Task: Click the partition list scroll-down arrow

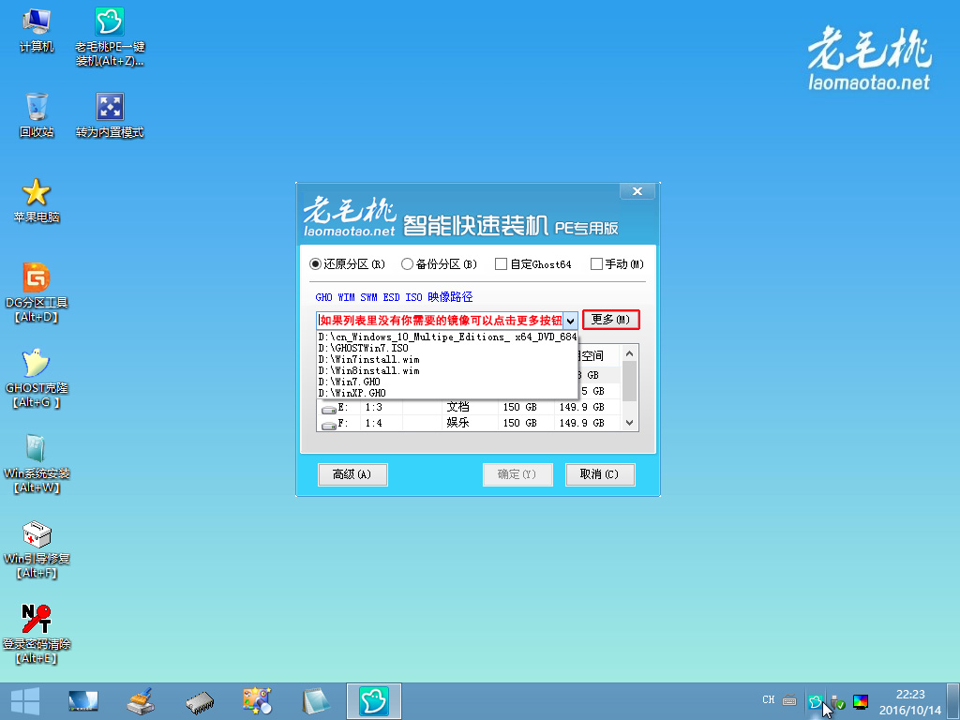Action: pyautogui.click(x=629, y=423)
